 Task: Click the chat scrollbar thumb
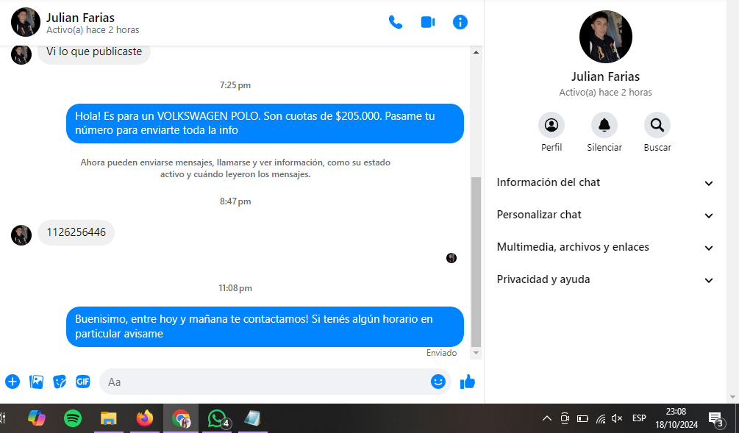coord(476,262)
